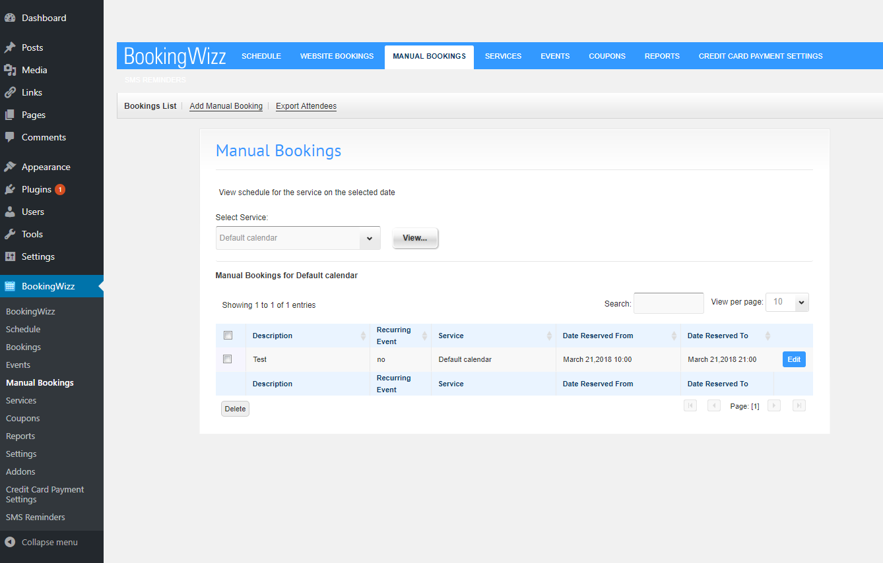Go to first page of bookings table
This screenshot has height=563, width=883.
pyautogui.click(x=690, y=405)
